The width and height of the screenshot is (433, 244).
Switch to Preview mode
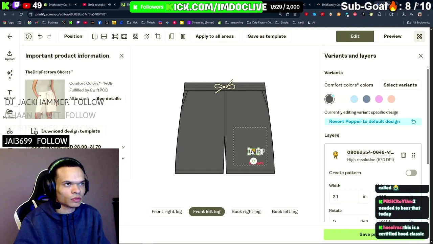click(393, 36)
